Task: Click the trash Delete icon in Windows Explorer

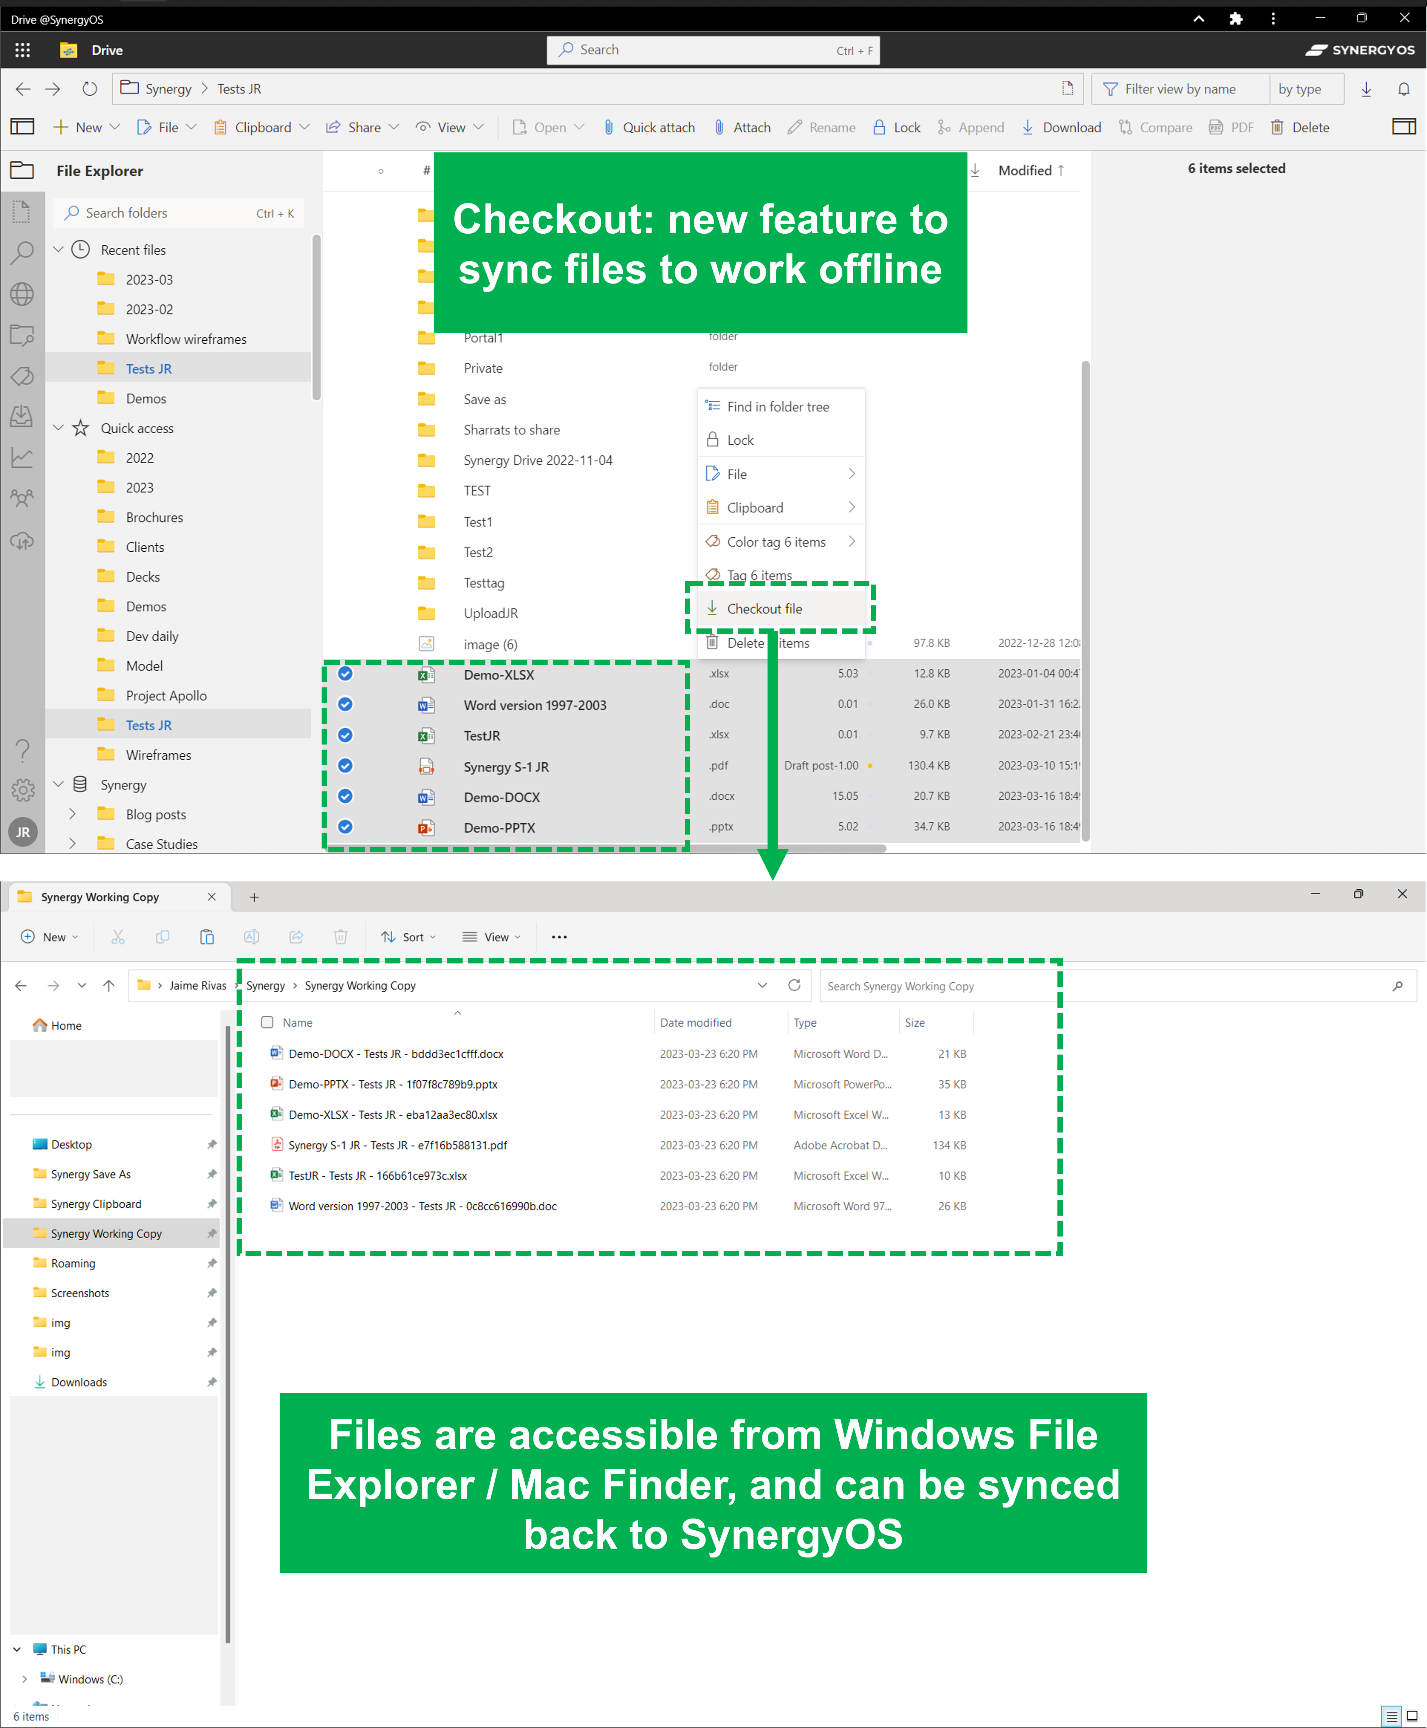Action: click(340, 937)
